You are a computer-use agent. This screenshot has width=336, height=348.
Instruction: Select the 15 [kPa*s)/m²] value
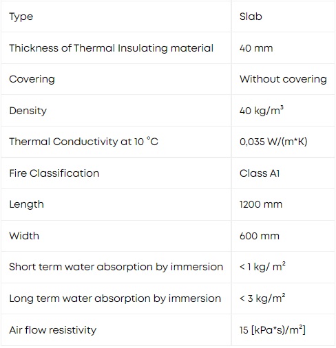[x=273, y=330]
